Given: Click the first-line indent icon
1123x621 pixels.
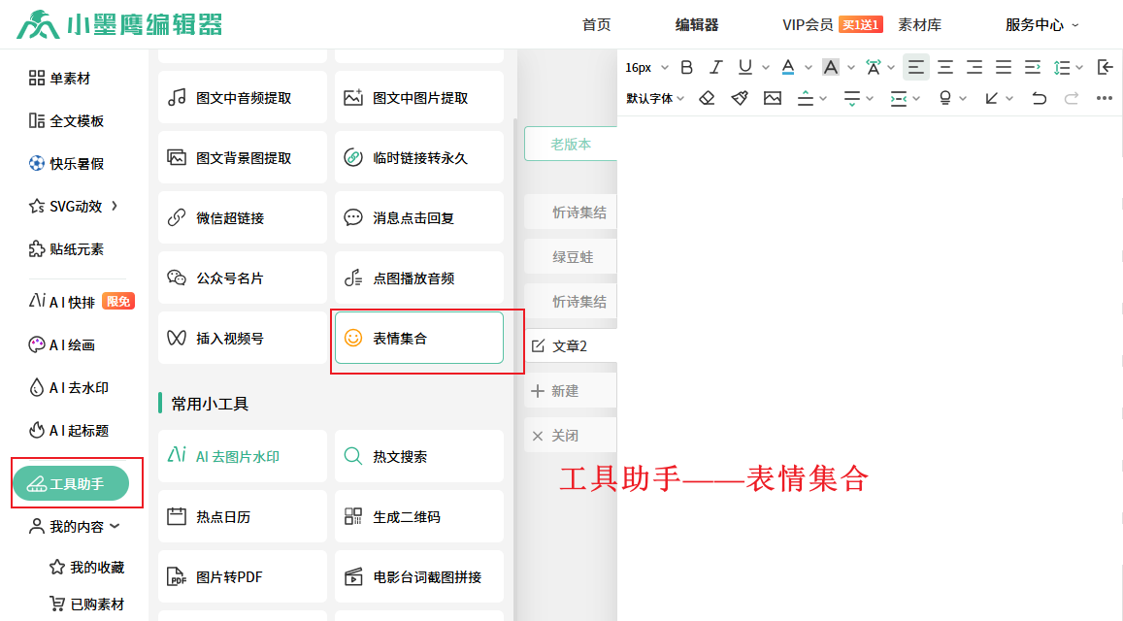Looking at the screenshot, I should [1032, 67].
